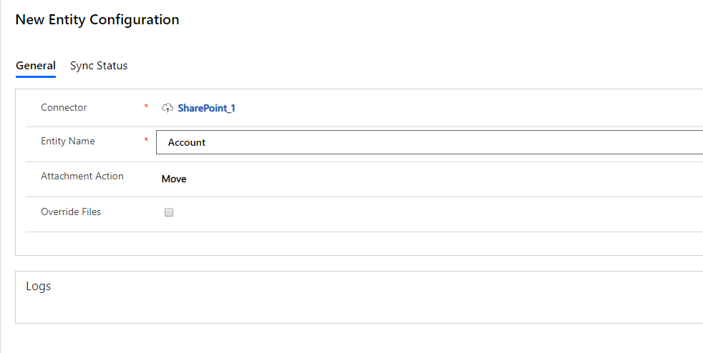This screenshot has width=703, height=353.
Task: Click the Entity Name field label
Action: [x=68, y=141]
